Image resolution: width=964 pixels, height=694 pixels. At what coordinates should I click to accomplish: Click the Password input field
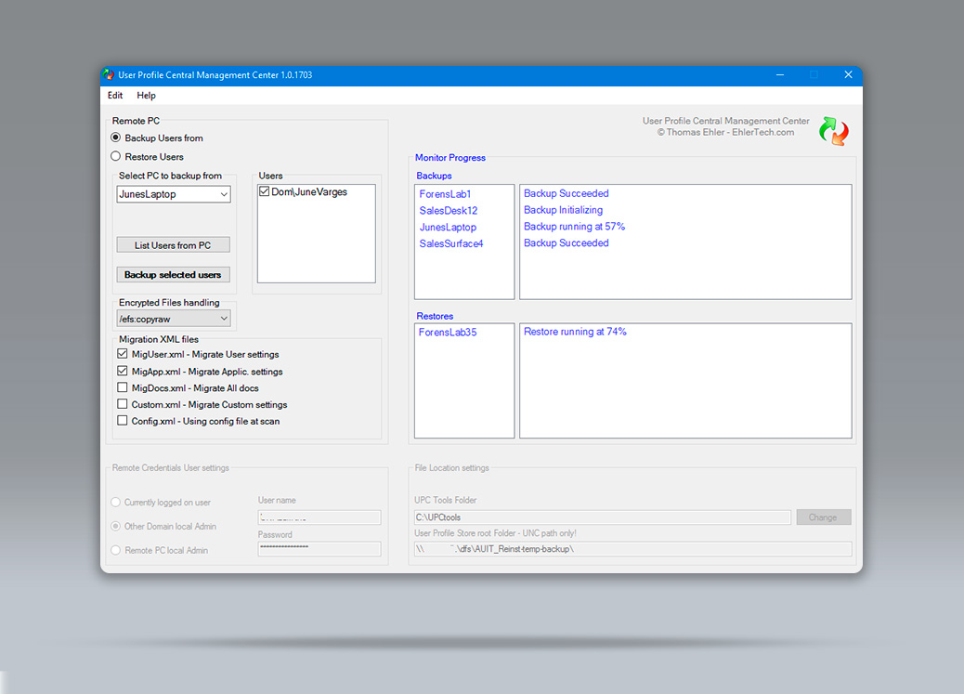tap(319, 549)
